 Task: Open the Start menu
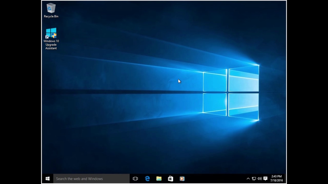pos(47,179)
